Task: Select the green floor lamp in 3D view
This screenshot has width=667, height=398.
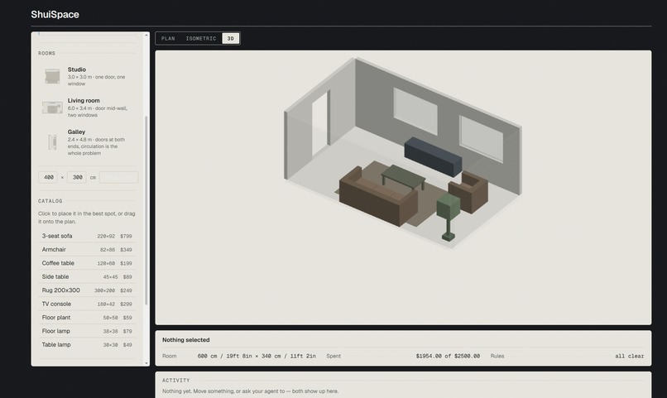Action: (x=449, y=217)
